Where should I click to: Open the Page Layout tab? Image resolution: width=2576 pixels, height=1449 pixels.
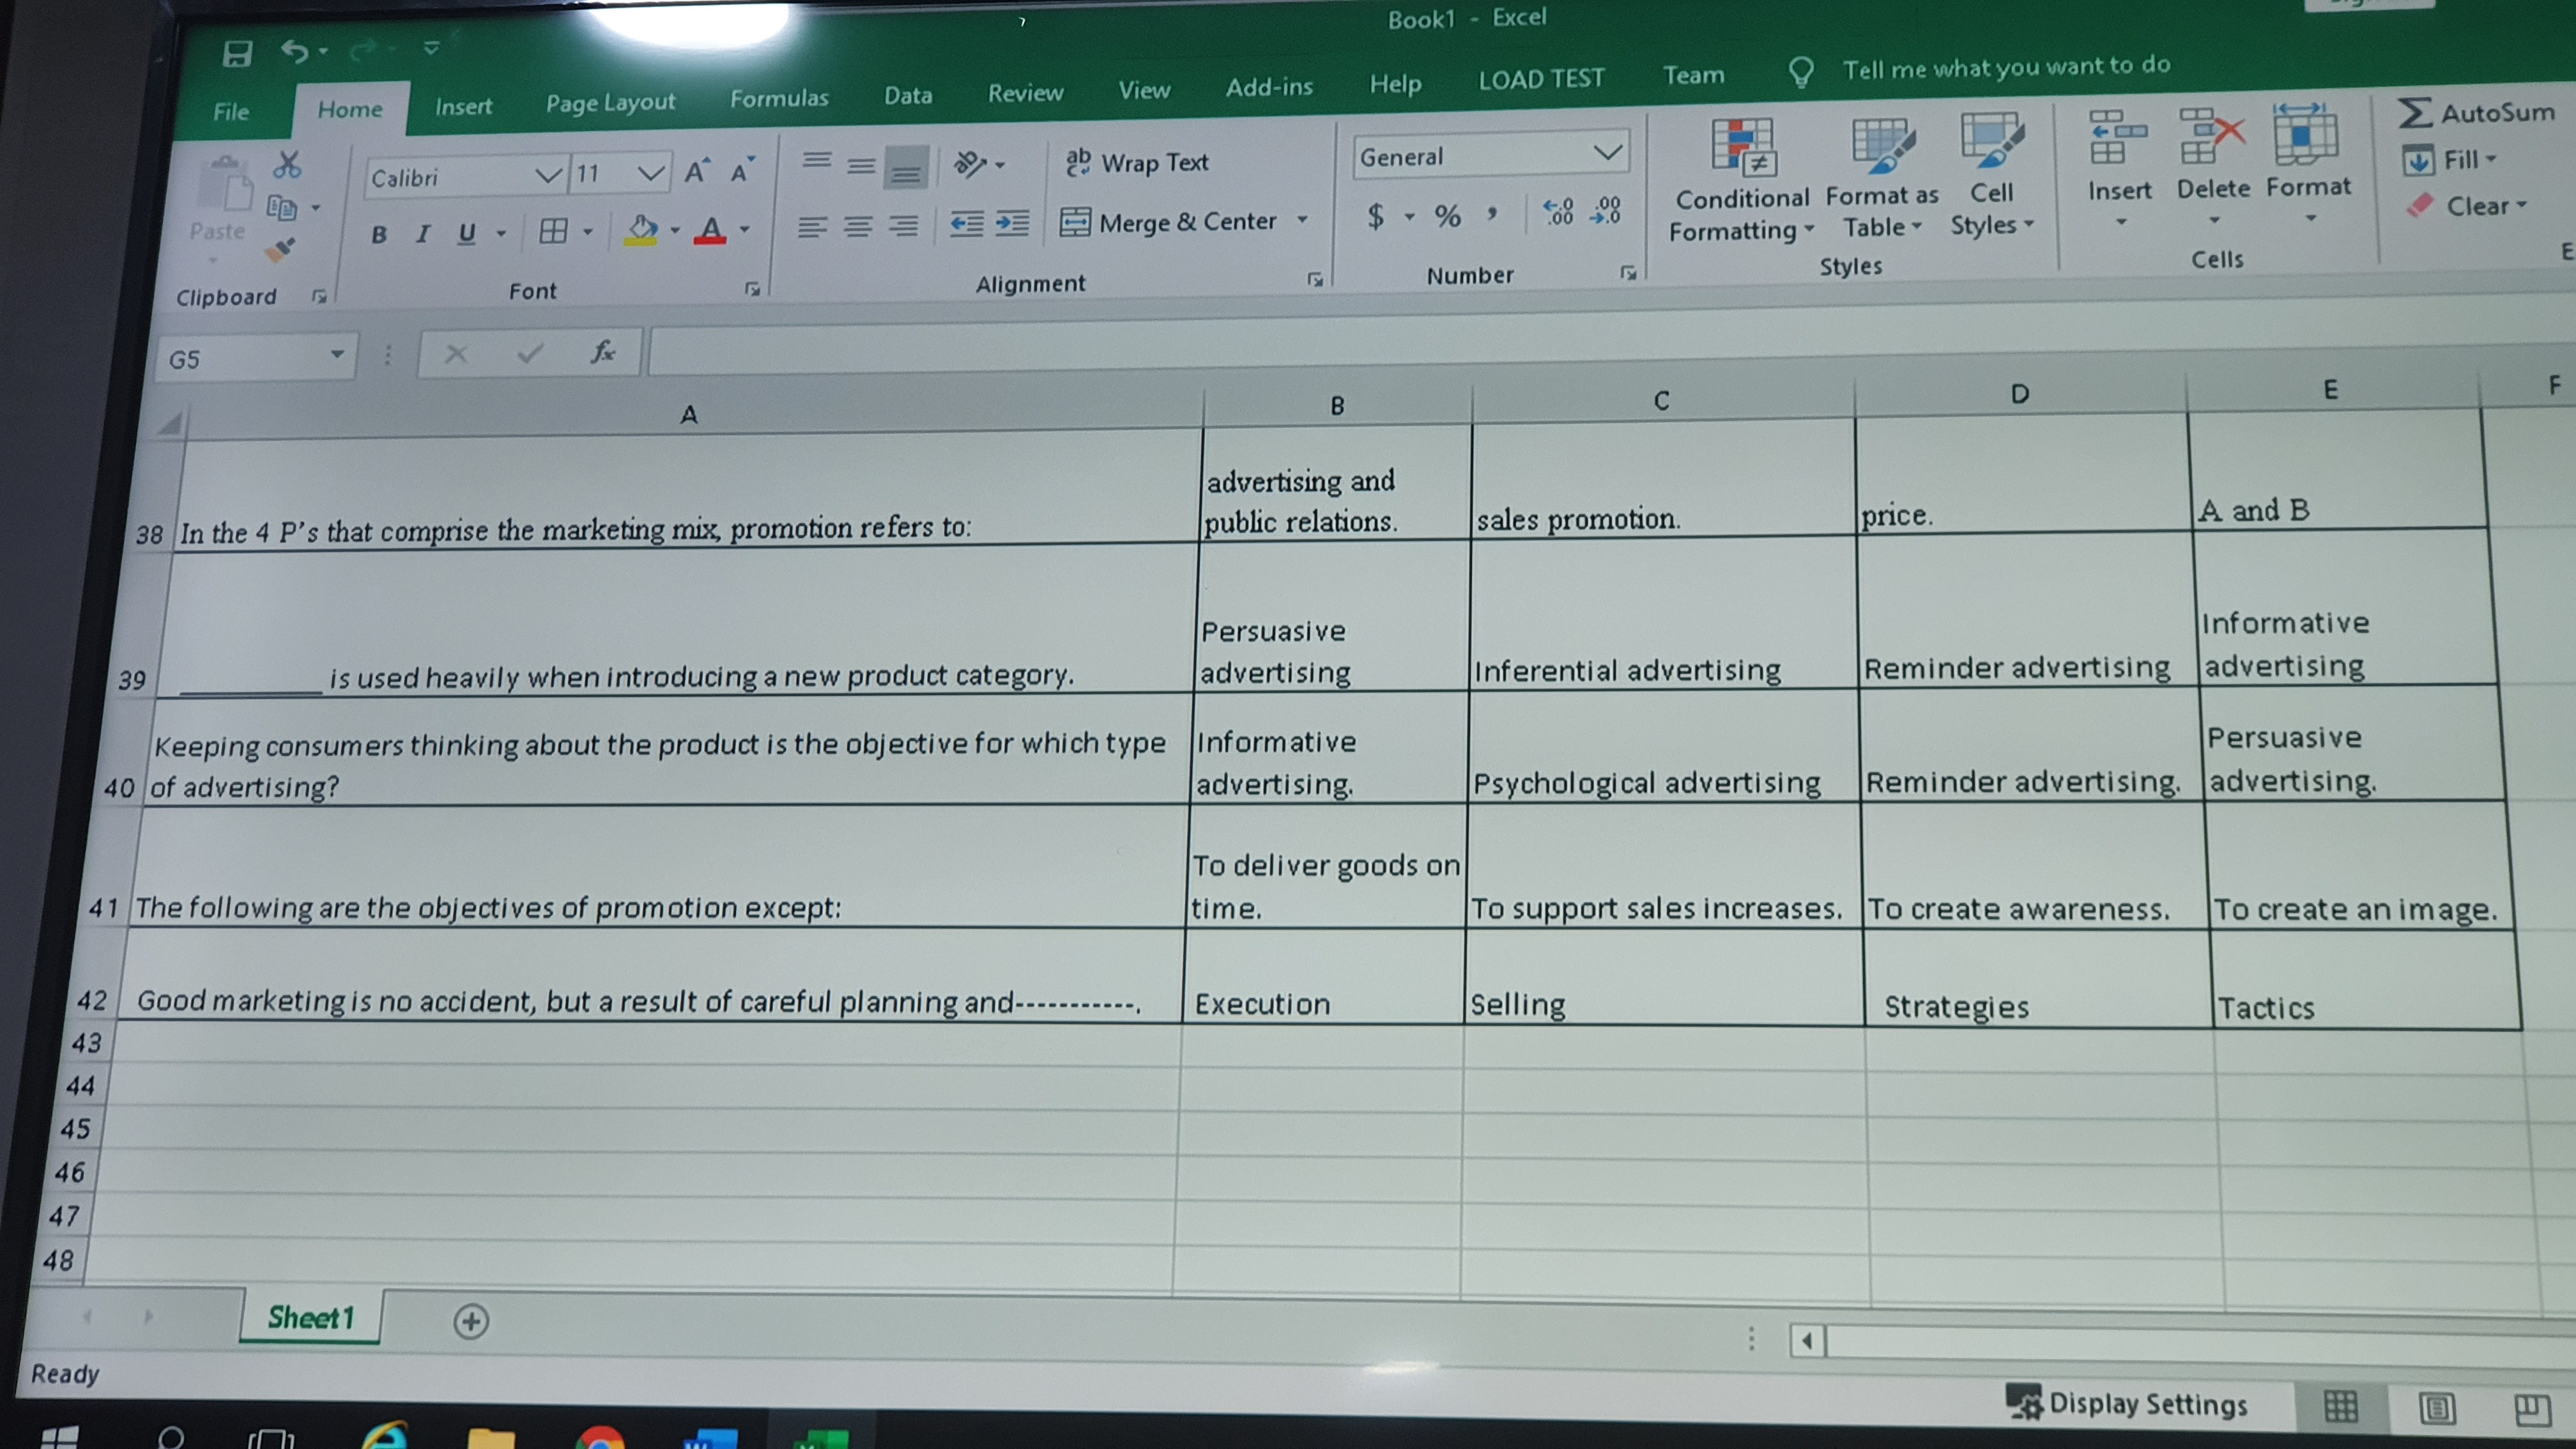[x=610, y=103]
